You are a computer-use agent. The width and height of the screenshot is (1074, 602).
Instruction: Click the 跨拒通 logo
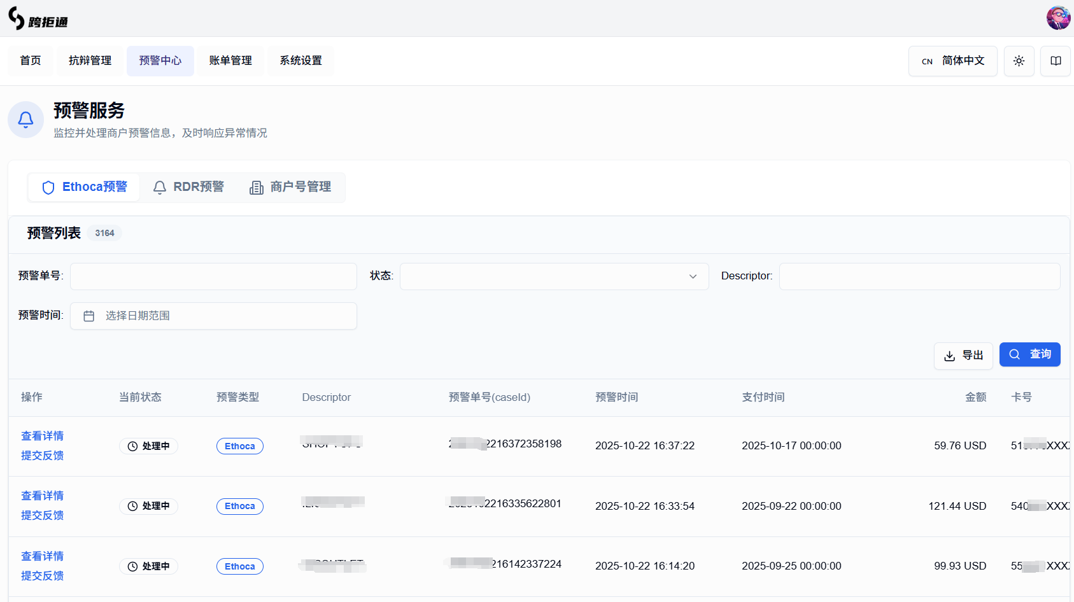click(x=38, y=19)
